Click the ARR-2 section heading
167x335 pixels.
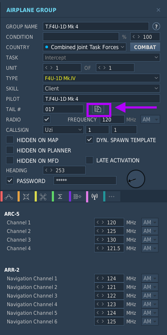click(12, 270)
